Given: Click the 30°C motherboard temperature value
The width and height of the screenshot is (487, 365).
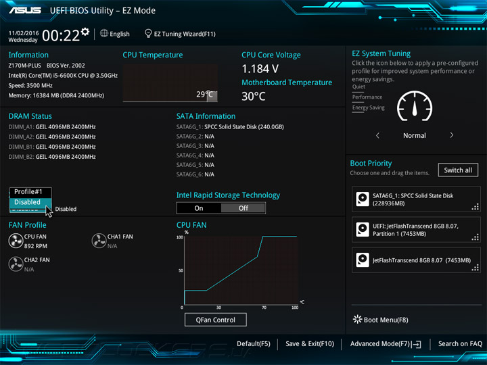Looking at the screenshot, I should point(254,96).
